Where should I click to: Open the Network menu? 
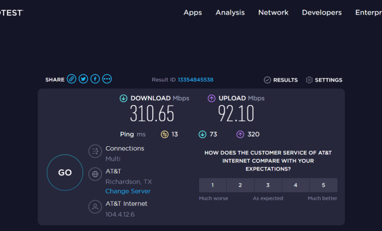click(273, 13)
